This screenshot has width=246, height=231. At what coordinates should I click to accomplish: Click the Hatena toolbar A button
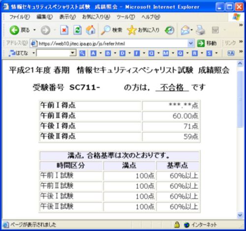click(x=93, y=53)
